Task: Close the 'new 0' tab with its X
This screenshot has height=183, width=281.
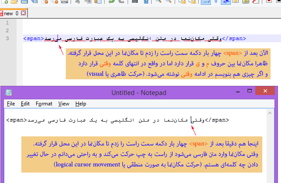Action: tap(23, 13)
